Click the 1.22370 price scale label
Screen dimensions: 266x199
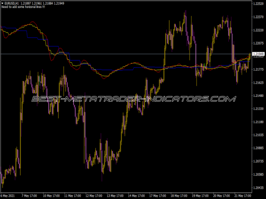pyautogui.click(x=258, y=17)
